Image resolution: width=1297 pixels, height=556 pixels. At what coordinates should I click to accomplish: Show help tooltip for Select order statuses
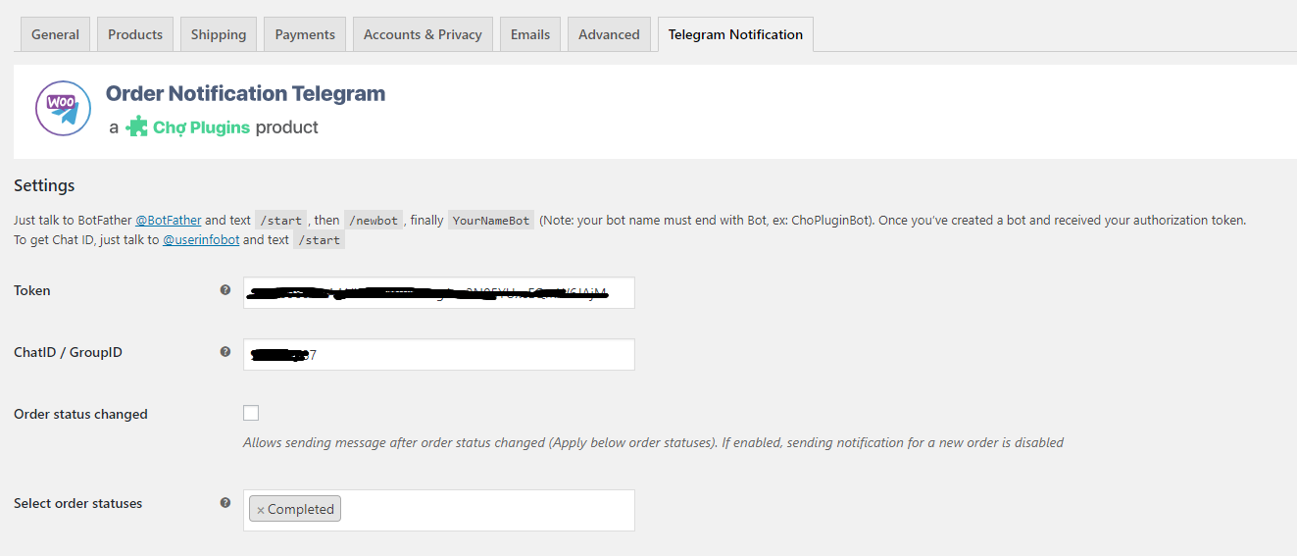click(225, 503)
